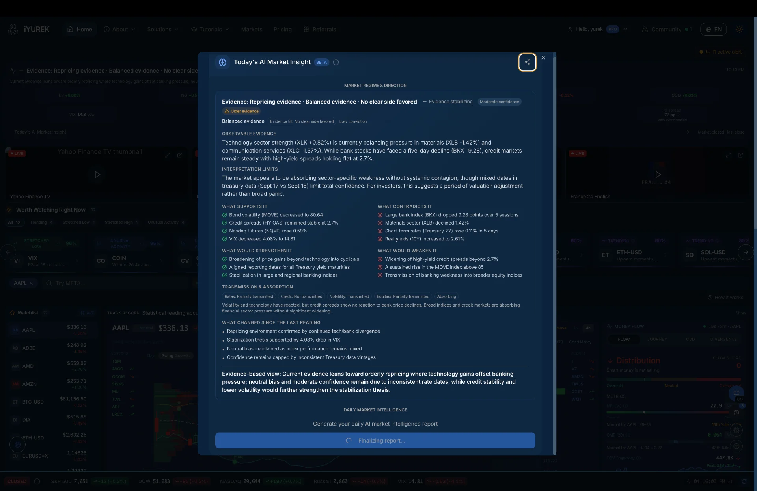The height and width of the screenshot is (491, 757).
Task: Expand the Tutorials dropdown menu
Action: tap(210, 29)
